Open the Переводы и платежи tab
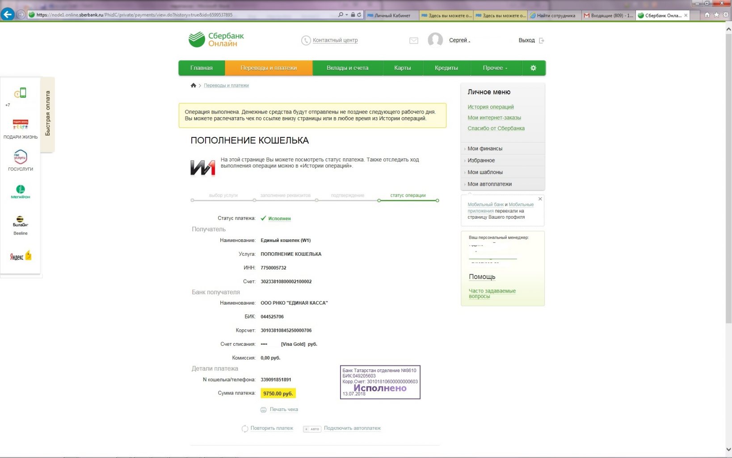This screenshot has width=732, height=458. [269, 68]
